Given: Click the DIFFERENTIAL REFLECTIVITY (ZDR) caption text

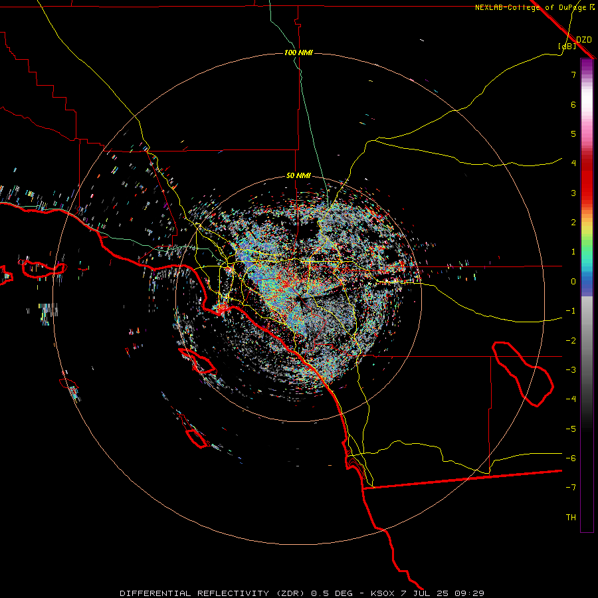Looking at the screenshot, I should pos(213,593).
